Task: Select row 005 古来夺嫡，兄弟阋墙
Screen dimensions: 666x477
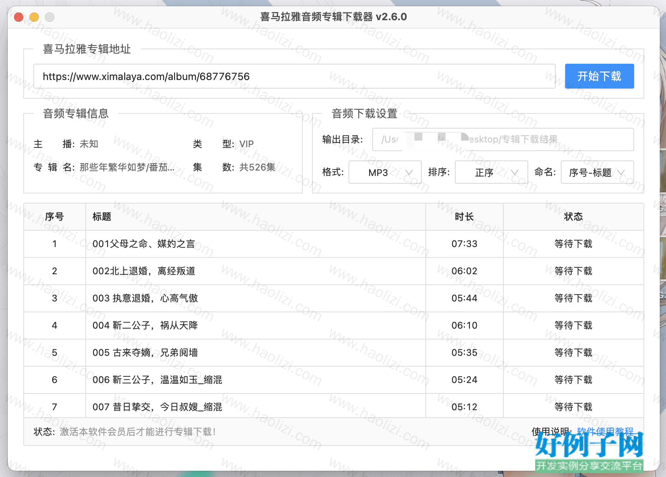Action: coord(334,353)
